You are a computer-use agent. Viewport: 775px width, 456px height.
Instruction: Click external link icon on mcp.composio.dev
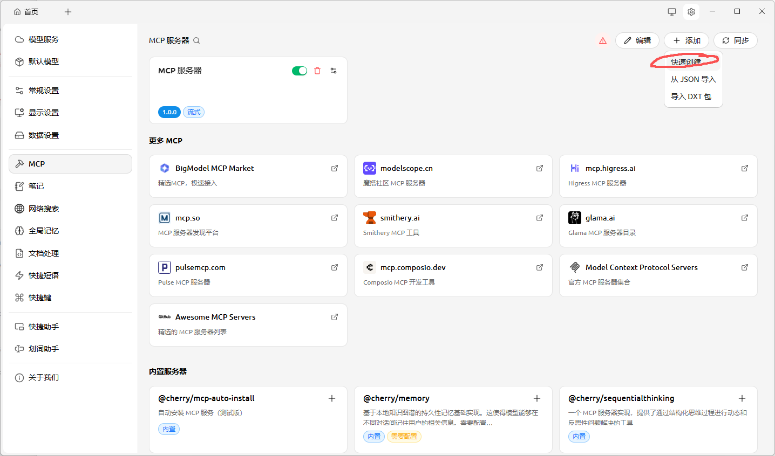(x=540, y=267)
